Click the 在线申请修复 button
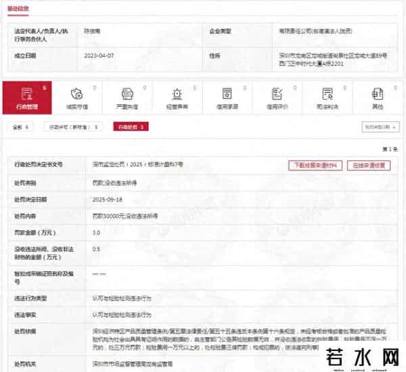This screenshot has width=406, height=372. tap(369, 164)
